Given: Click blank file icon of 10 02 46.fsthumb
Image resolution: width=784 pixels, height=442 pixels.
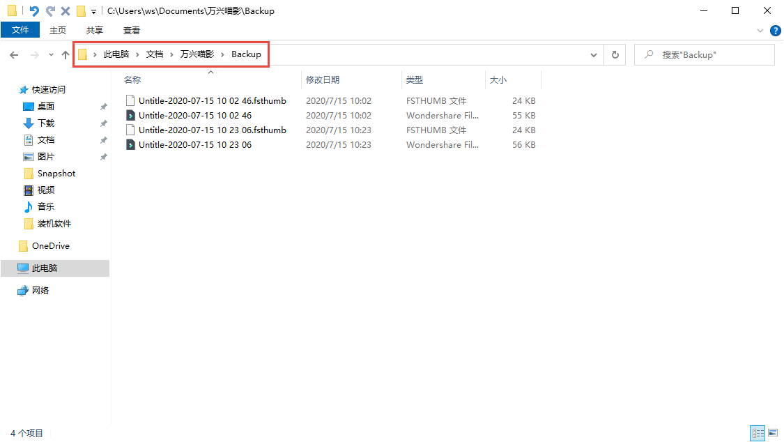Looking at the screenshot, I should pyautogui.click(x=130, y=100).
